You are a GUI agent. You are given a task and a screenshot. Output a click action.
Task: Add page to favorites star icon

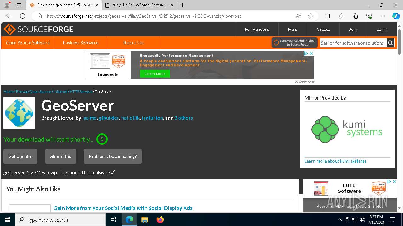[311, 16]
